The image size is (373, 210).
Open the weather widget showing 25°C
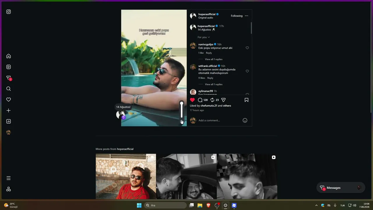click(x=11, y=205)
